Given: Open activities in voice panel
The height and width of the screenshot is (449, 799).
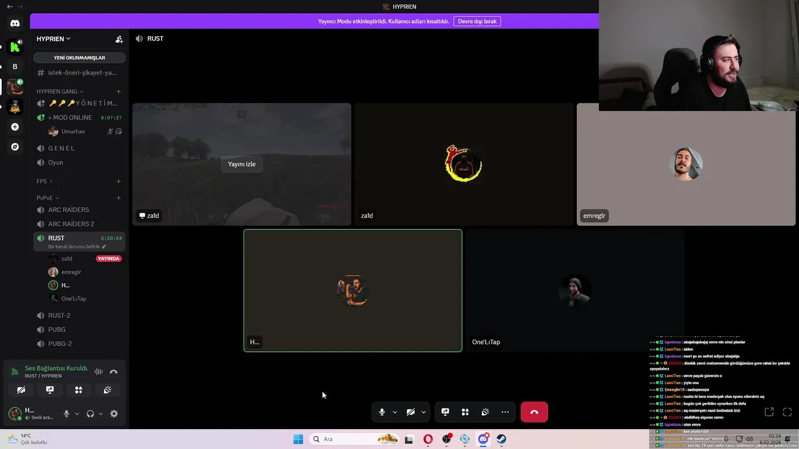Looking at the screenshot, I should point(79,390).
